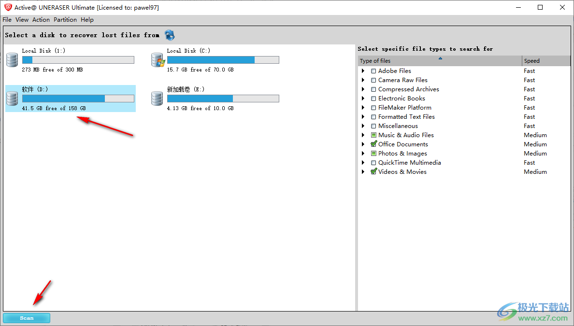Expand the QuickTime Multimedia category
Viewport: 574px width, 326px height.
pyautogui.click(x=363, y=162)
